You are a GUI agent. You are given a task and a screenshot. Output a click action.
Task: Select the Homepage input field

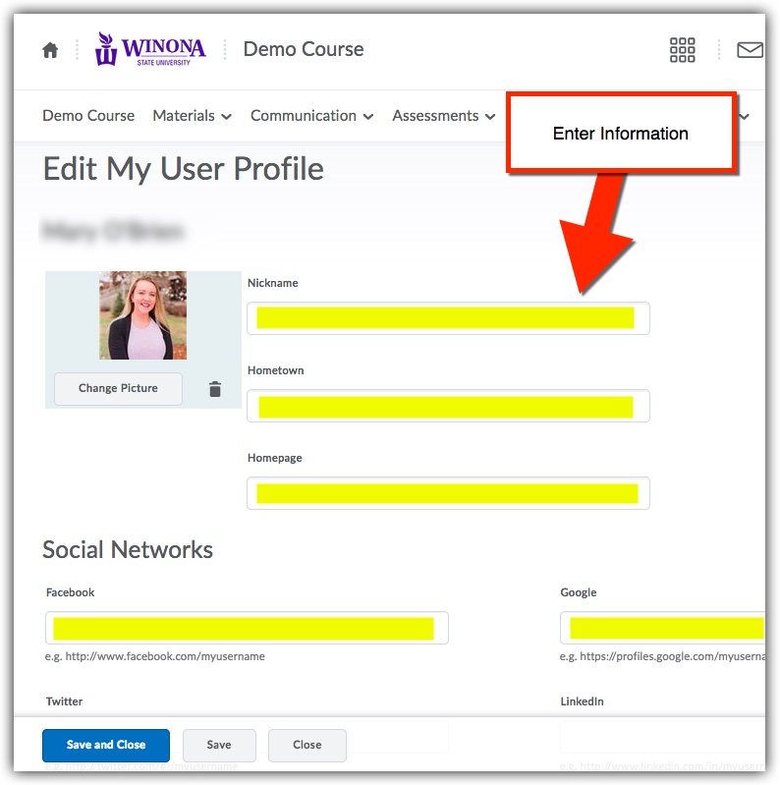pos(447,493)
